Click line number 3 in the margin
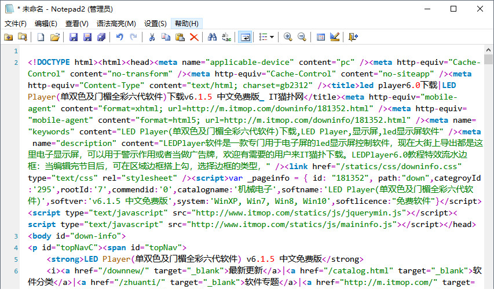The height and width of the screenshot is (300, 494). point(16,236)
